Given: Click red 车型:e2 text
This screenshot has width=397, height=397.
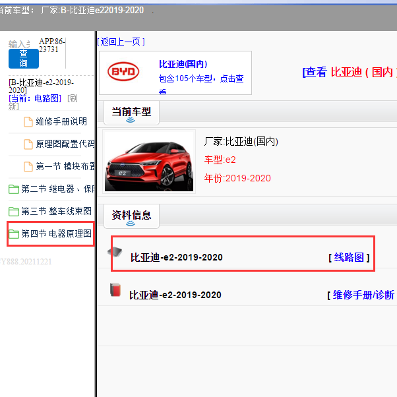Looking at the screenshot, I should (x=220, y=160).
